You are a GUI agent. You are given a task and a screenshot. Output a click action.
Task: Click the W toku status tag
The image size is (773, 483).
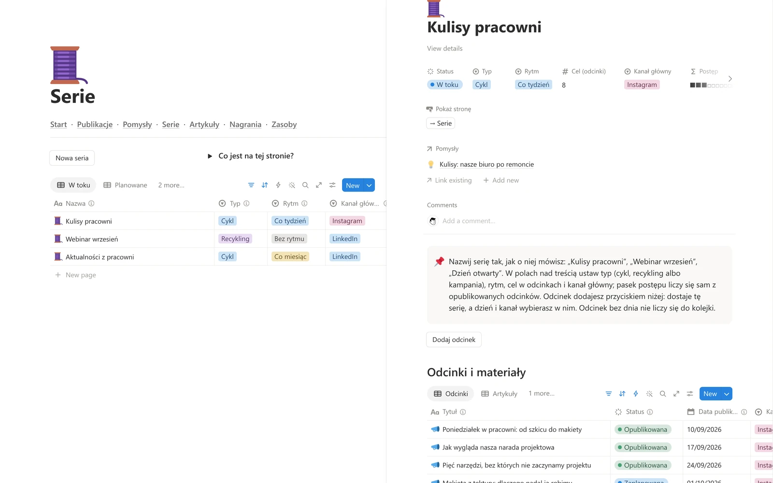click(x=444, y=85)
